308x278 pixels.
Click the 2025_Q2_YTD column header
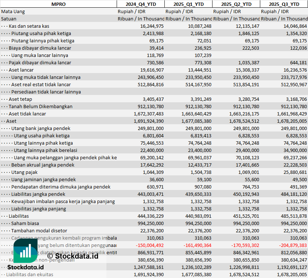(x=236, y=4)
